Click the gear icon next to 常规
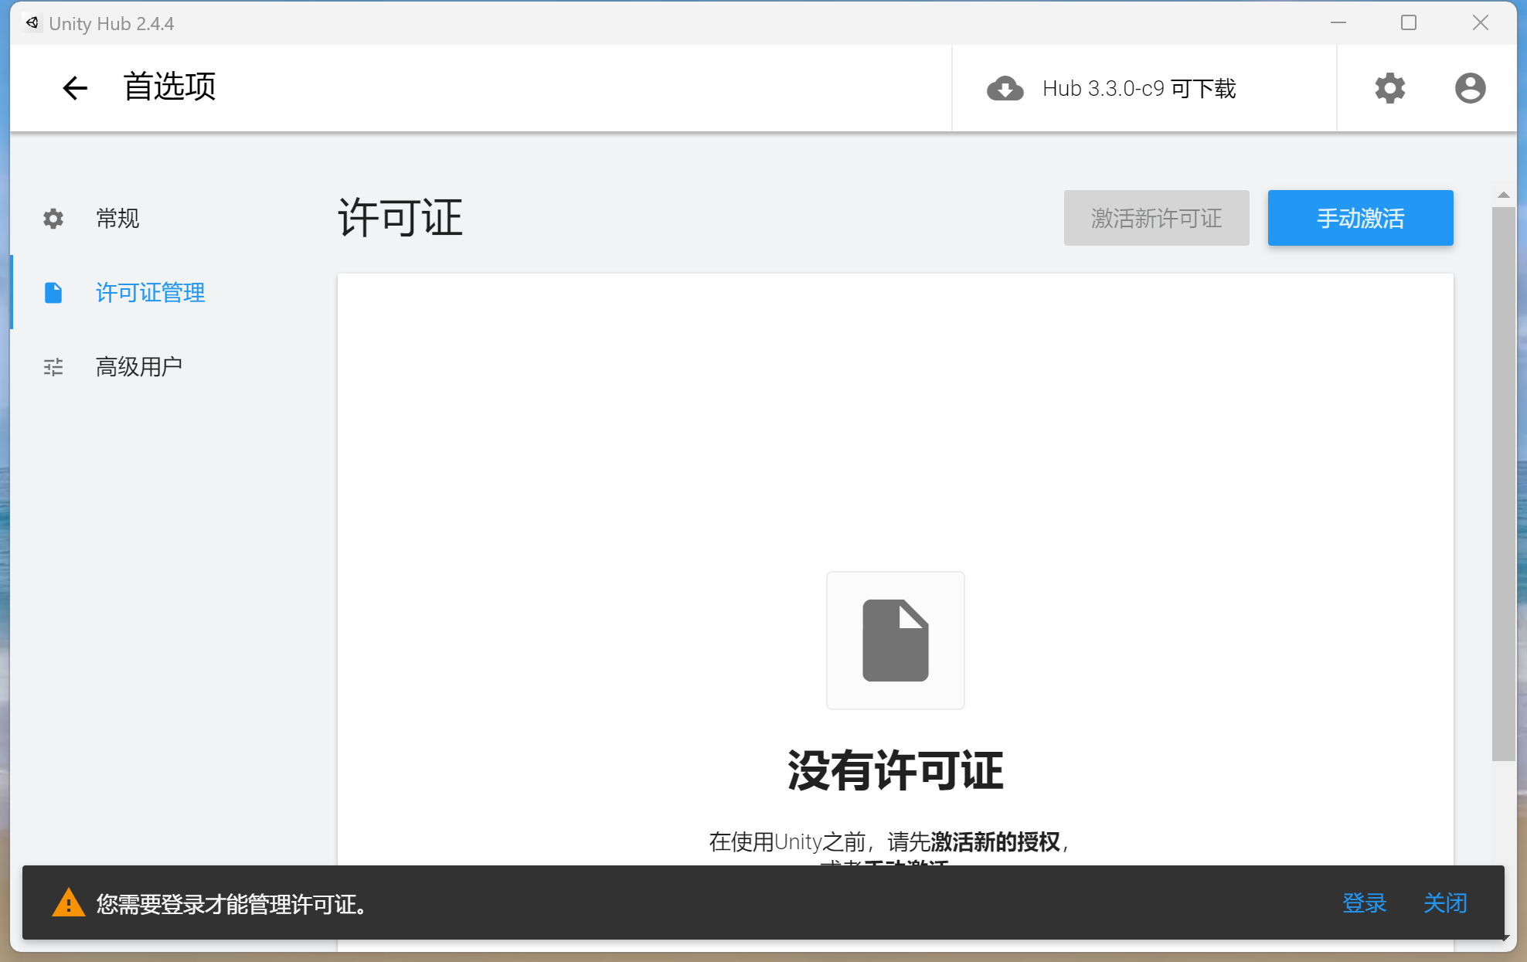This screenshot has height=962, width=1527. coord(53,219)
